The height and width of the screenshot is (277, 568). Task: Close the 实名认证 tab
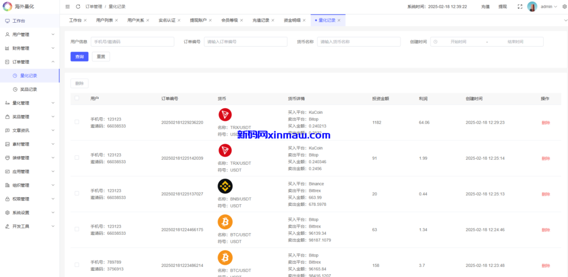tap(179, 21)
